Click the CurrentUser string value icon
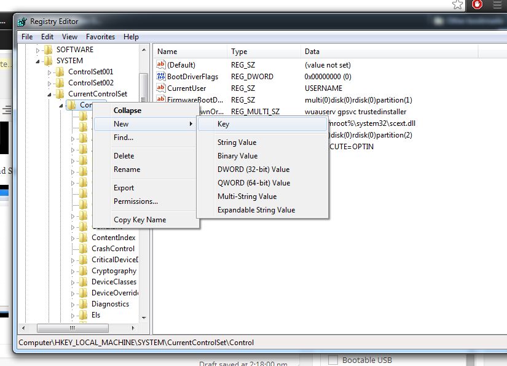507x366 pixels. coord(160,88)
